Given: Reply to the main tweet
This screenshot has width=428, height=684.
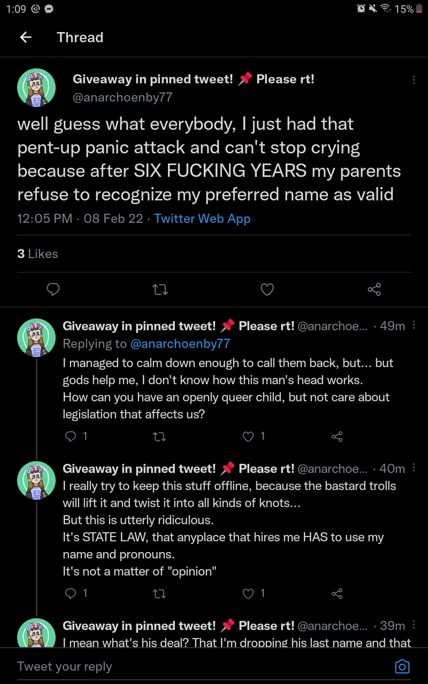Looking at the screenshot, I should point(53,290).
